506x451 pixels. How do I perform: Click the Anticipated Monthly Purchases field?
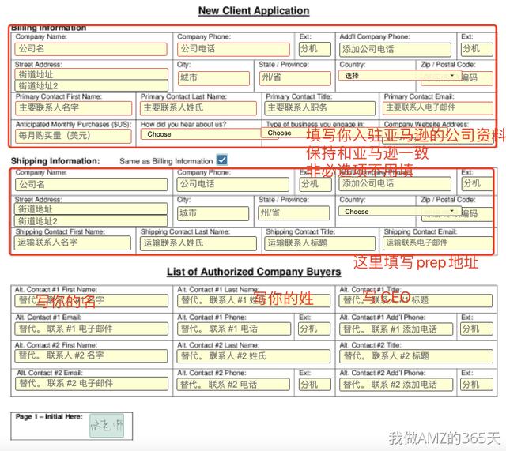click(74, 136)
